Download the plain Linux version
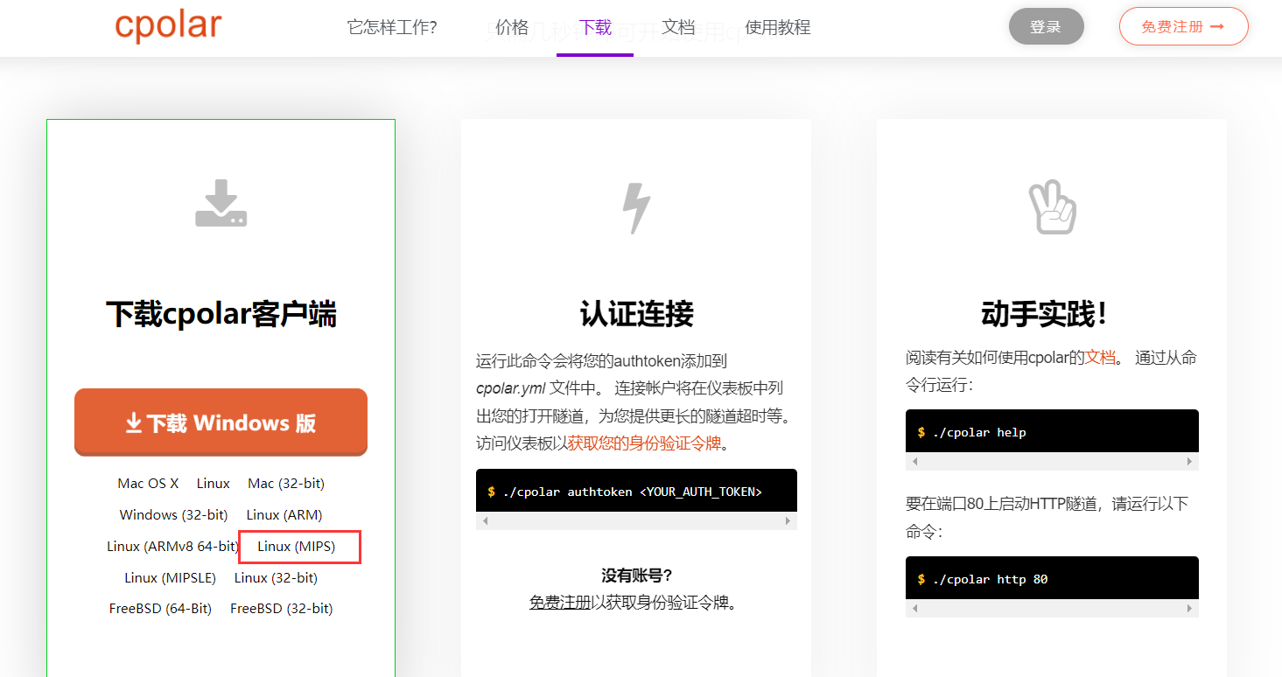Viewport: 1282px width, 677px height. (214, 484)
